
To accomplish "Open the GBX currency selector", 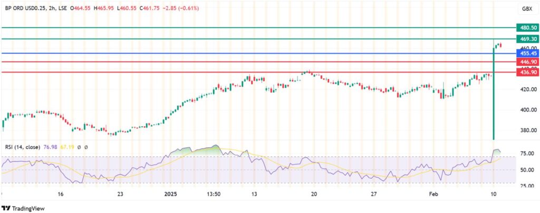I will pos(526,9).
